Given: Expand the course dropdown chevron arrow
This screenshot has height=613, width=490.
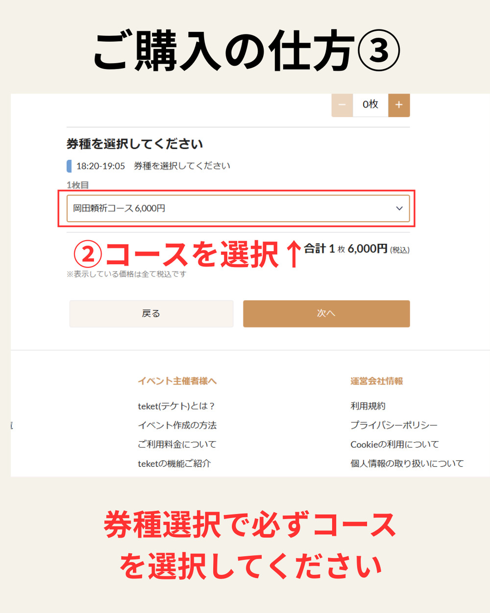Looking at the screenshot, I should tap(399, 208).
